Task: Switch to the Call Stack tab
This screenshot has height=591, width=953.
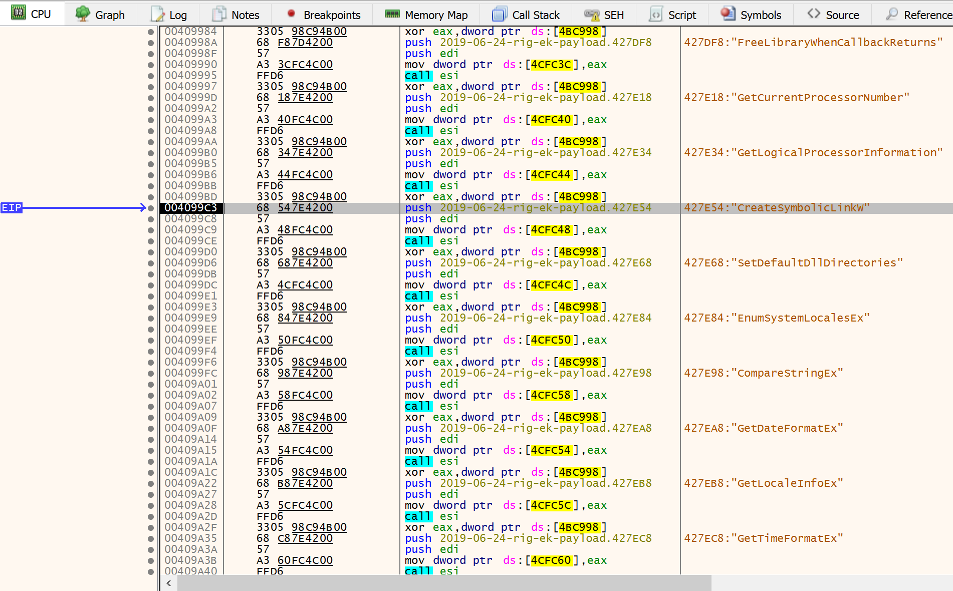Action: coord(526,15)
